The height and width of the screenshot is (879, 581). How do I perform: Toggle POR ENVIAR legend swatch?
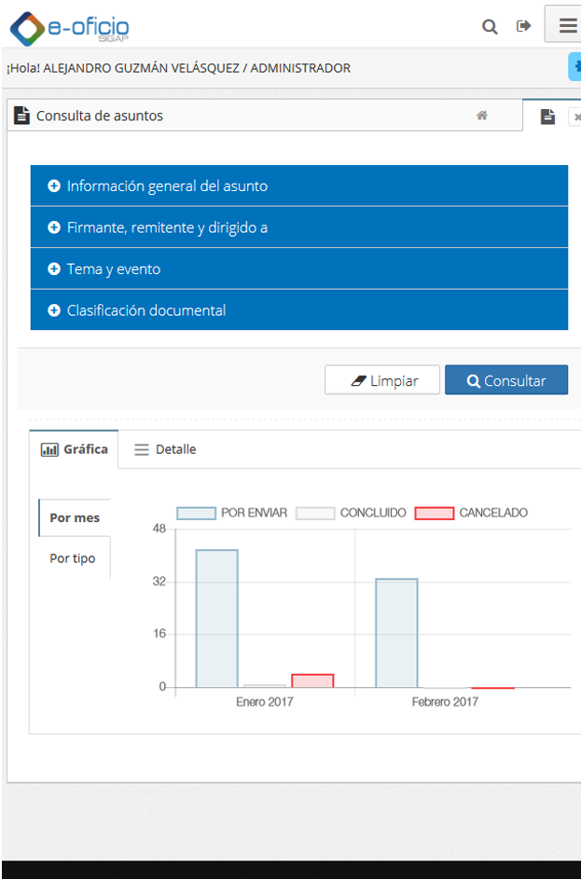[196, 513]
